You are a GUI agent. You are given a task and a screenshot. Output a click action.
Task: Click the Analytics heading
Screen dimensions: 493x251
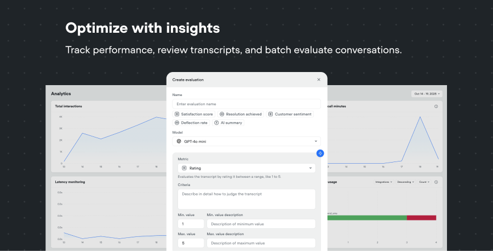pyautogui.click(x=61, y=94)
